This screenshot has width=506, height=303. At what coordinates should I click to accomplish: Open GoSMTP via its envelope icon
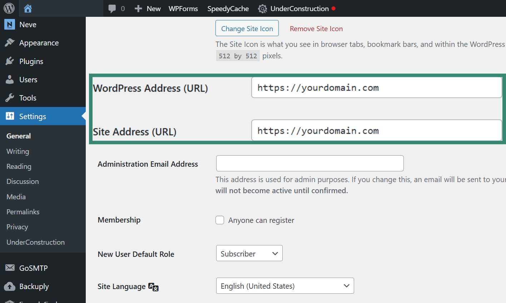pos(10,268)
